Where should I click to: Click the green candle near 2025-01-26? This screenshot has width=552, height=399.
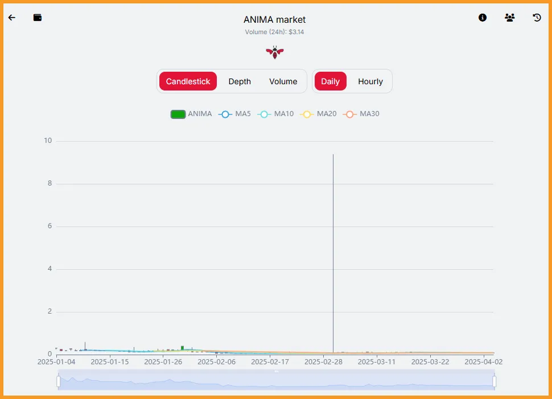182,348
